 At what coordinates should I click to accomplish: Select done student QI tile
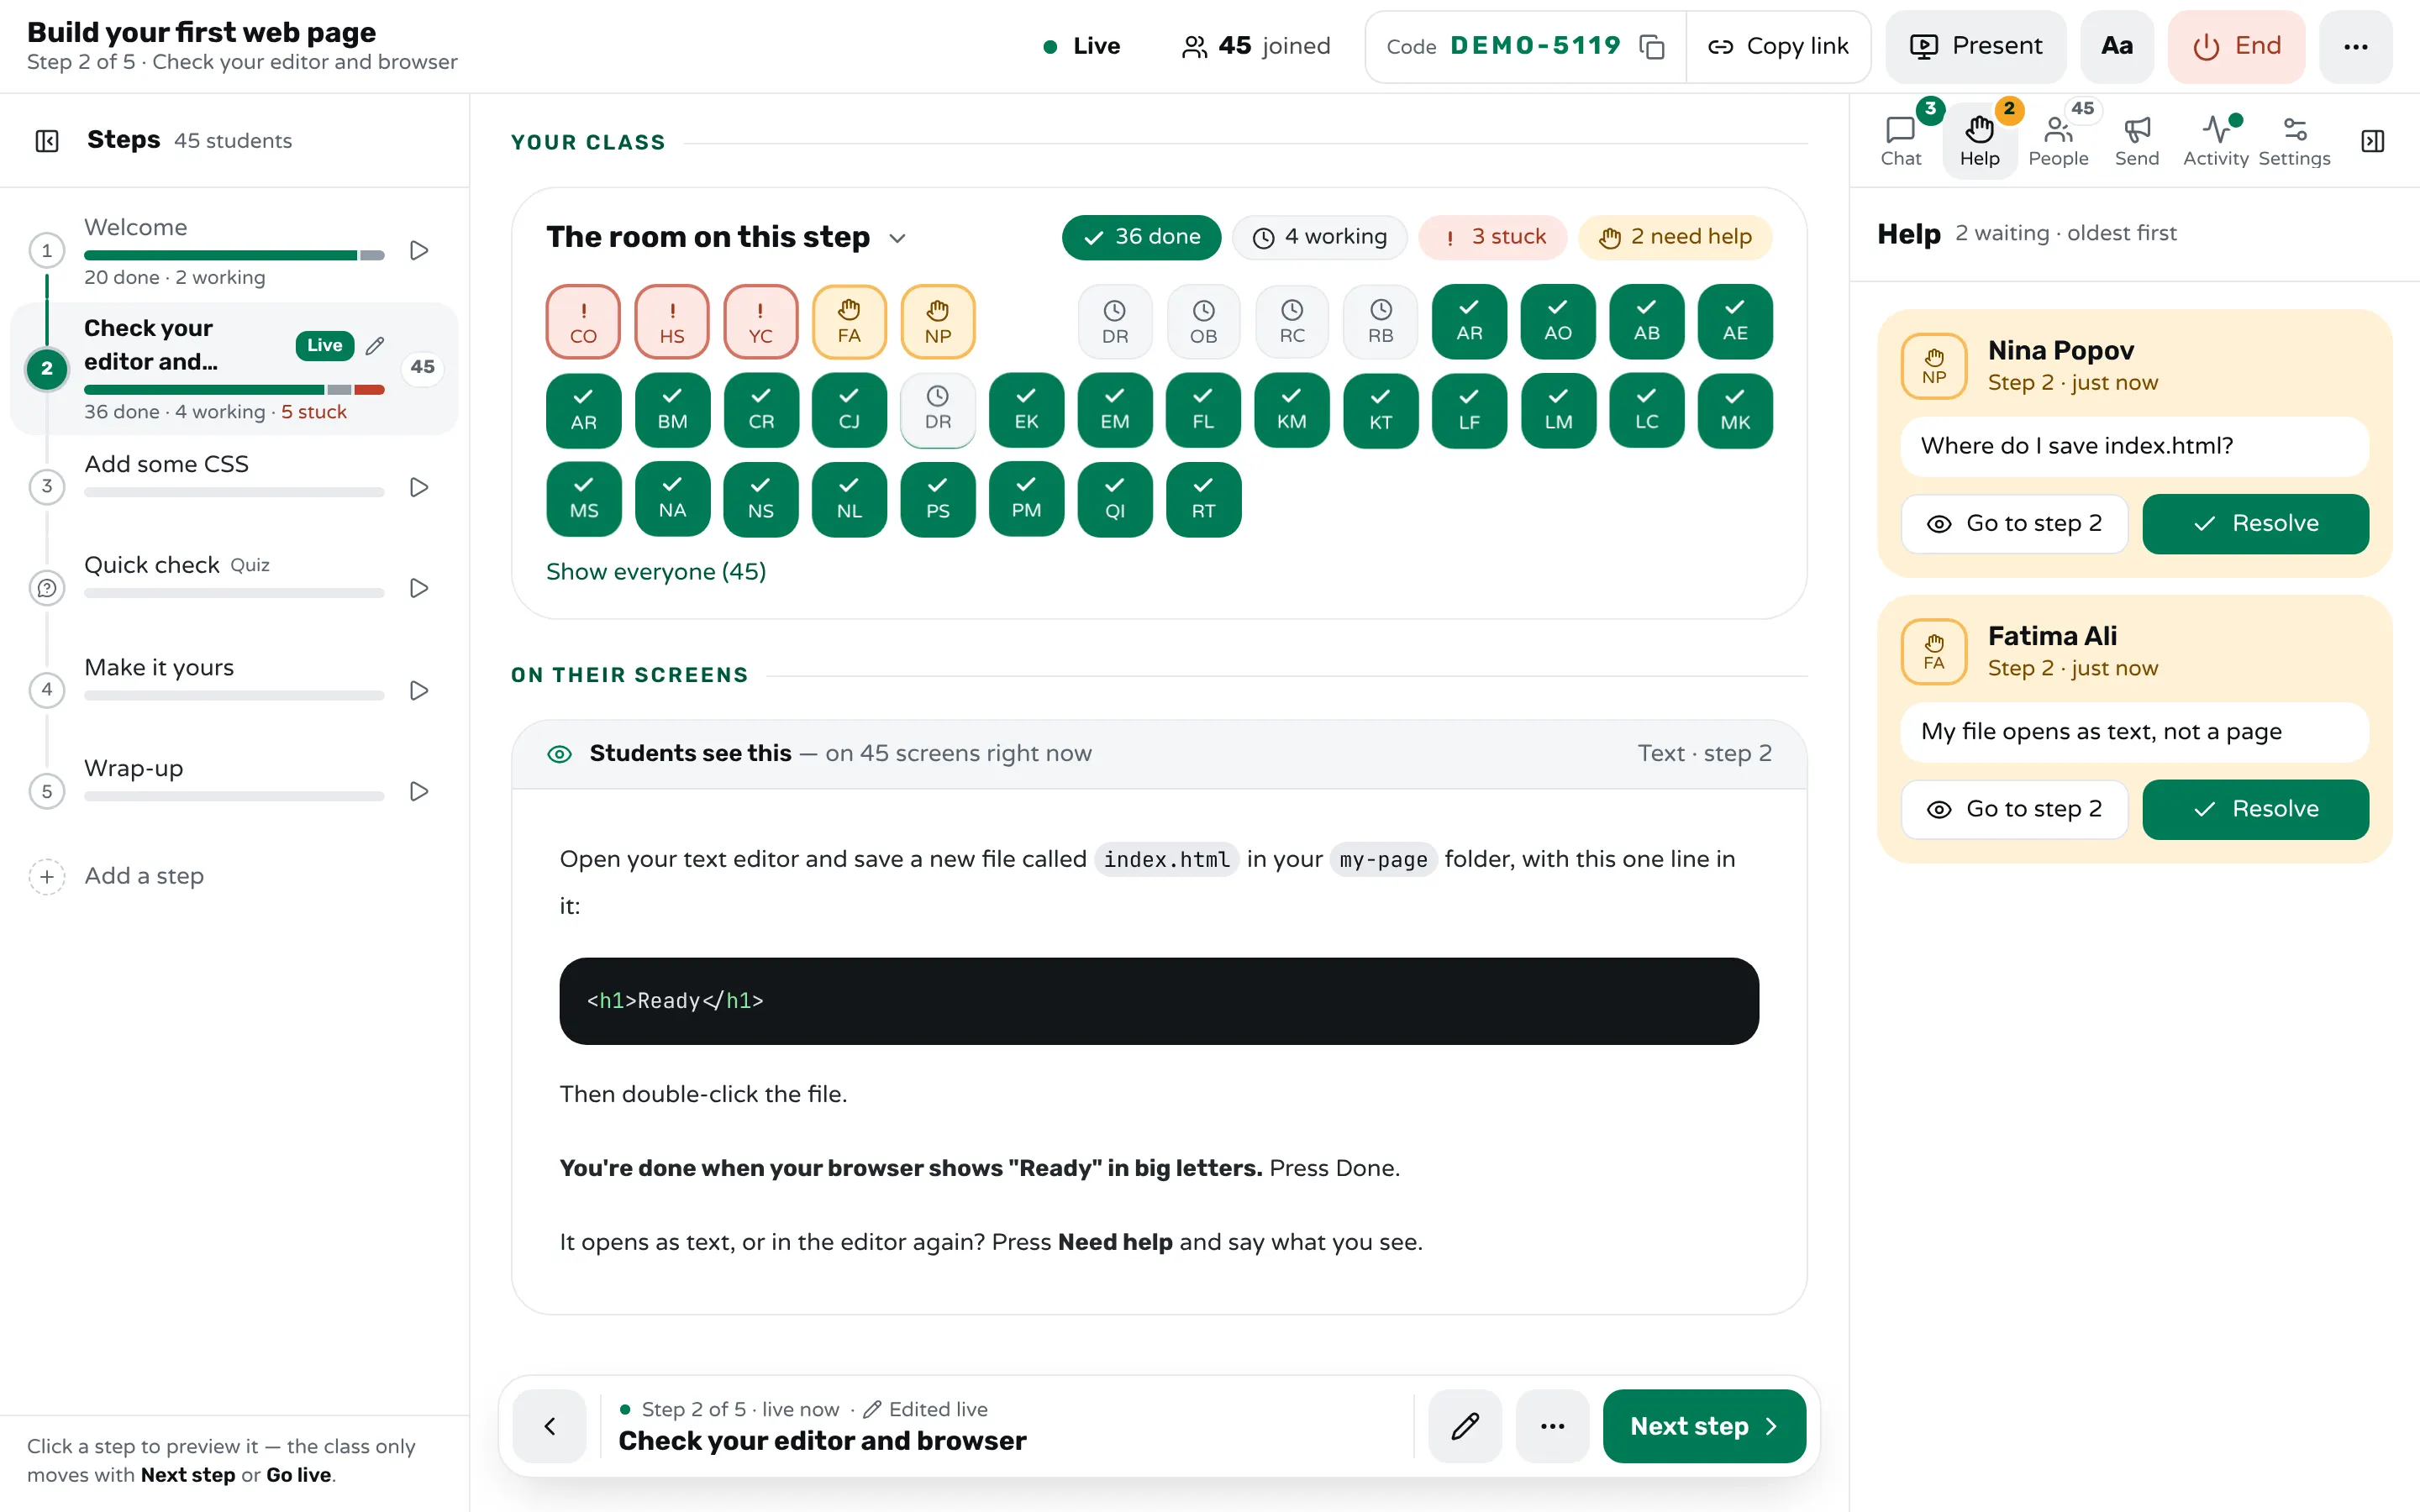1115,499
